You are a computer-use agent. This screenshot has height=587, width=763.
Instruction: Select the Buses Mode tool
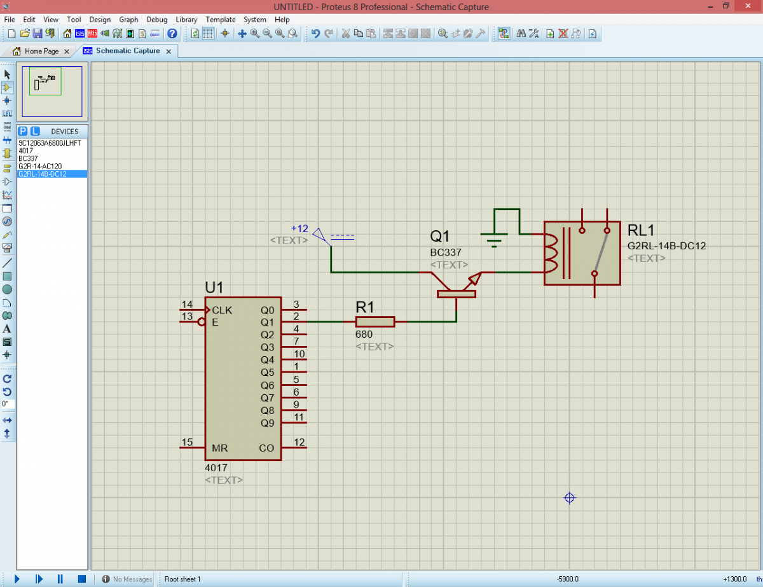click(7, 140)
